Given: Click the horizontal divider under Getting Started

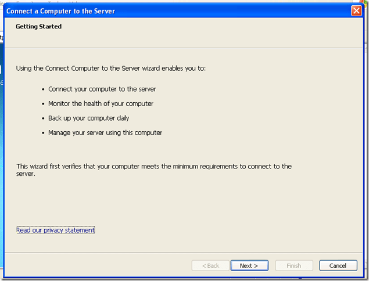Looking at the screenshot, I should 184,48.
